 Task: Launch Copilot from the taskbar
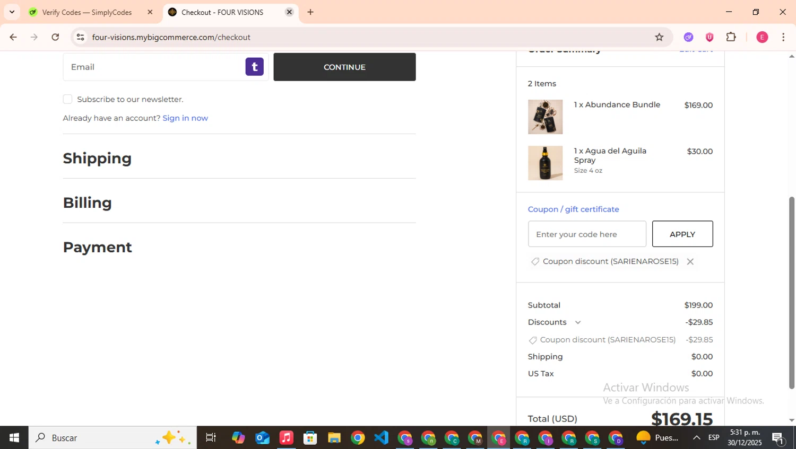coord(238,438)
